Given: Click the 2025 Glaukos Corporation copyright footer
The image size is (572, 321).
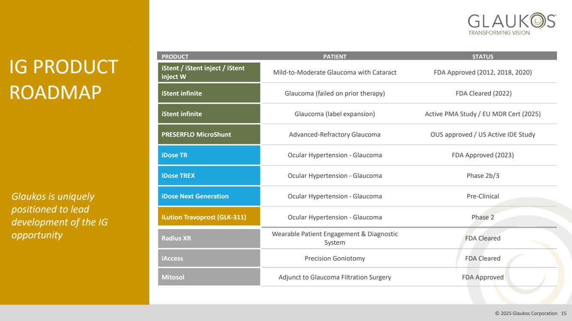Looking at the screenshot, I should point(526,313).
